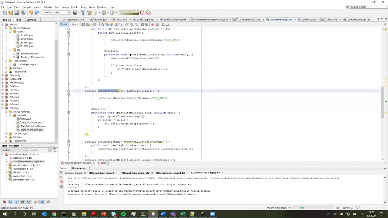Toggle Sort by Name in Navigator
Image resolution: width=388 pixels, height=218 pixels.
tap(42, 202)
